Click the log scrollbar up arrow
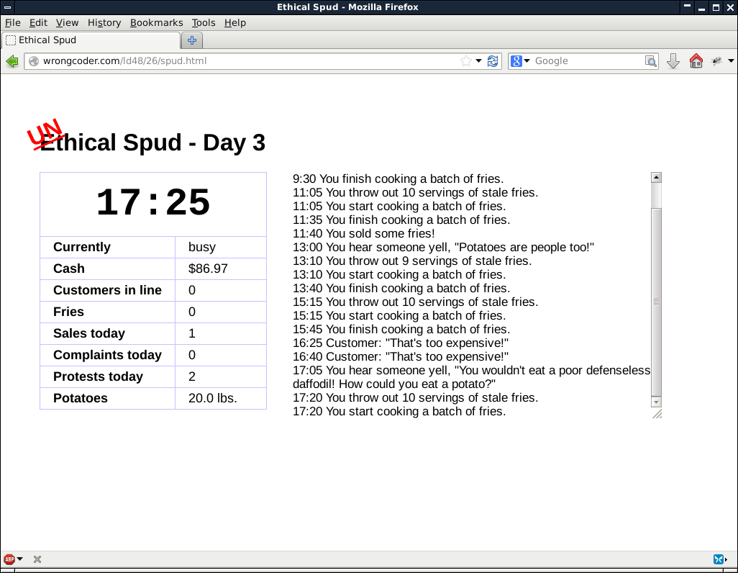This screenshot has width=738, height=573. click(656, 178)
